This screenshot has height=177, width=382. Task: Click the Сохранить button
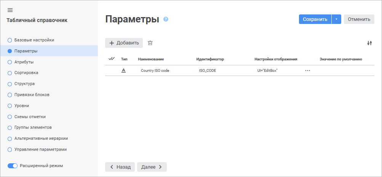point(315,19)
